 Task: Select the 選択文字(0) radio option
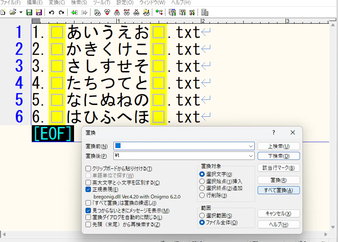click(x=202, y=174)
